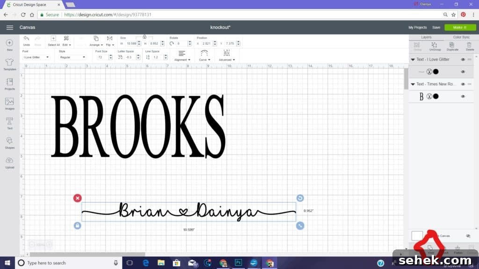Hide the I Love Glitter sublayer

click(x=463, y=72)
